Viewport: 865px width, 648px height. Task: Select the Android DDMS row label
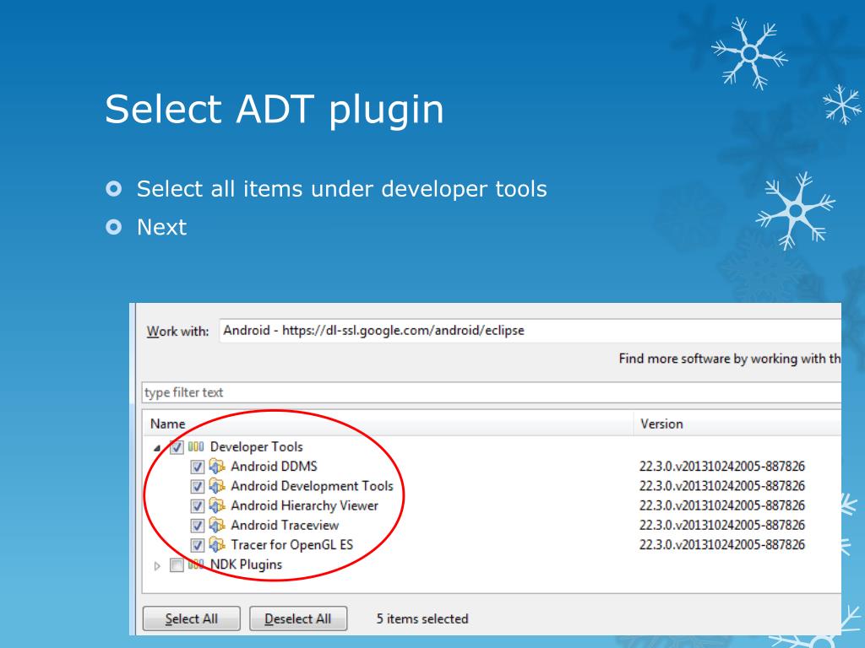[274, 466]
